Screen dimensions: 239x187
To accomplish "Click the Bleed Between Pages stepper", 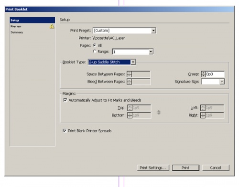I will [x=129, y=82].
